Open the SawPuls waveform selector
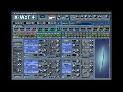 (66, 44)
